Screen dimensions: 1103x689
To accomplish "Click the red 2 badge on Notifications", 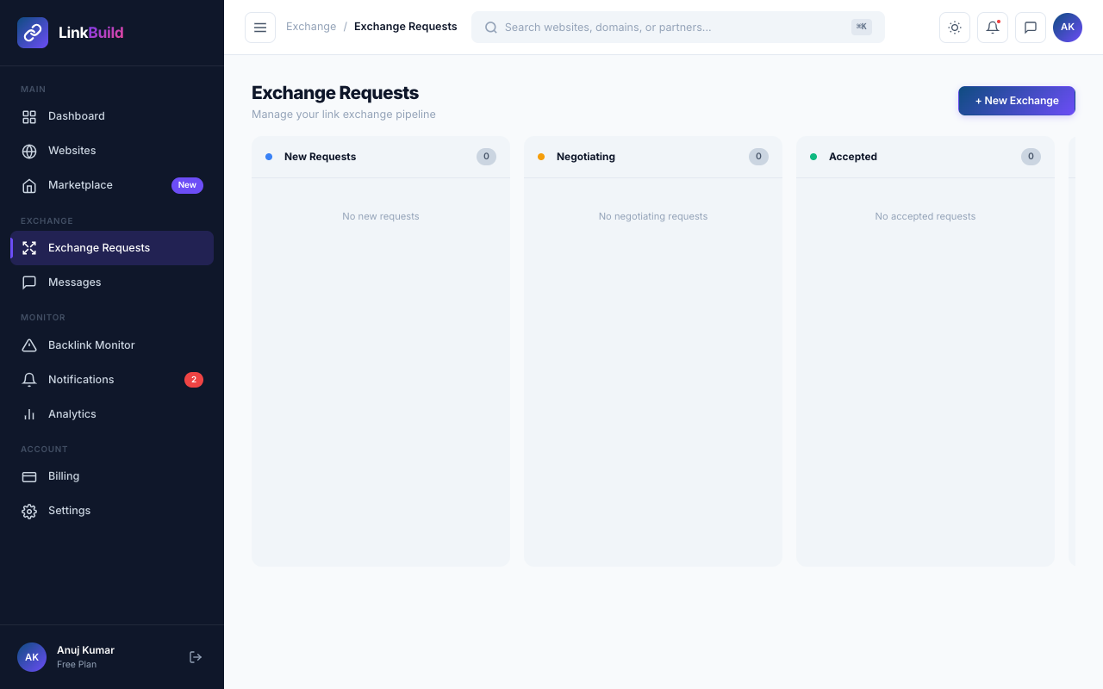I will pos(194,380).
